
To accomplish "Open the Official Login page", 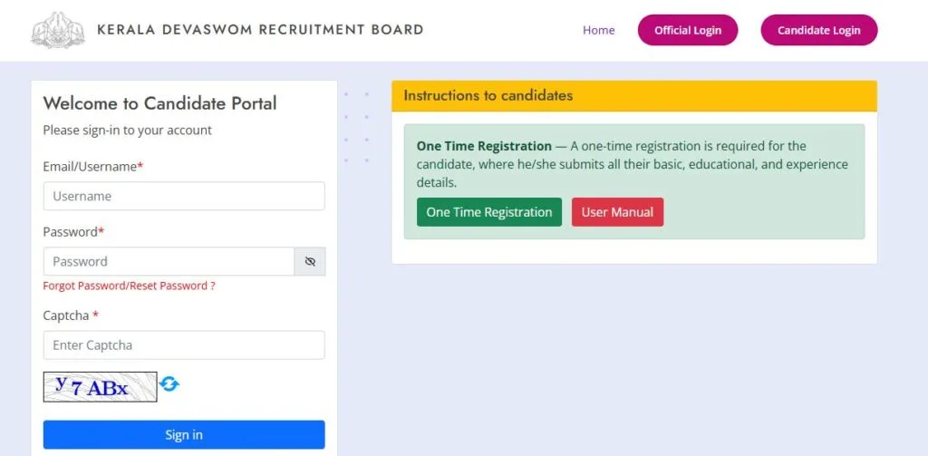I will pos(688,30).
